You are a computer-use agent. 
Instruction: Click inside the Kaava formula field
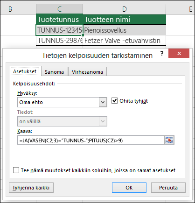91,140
